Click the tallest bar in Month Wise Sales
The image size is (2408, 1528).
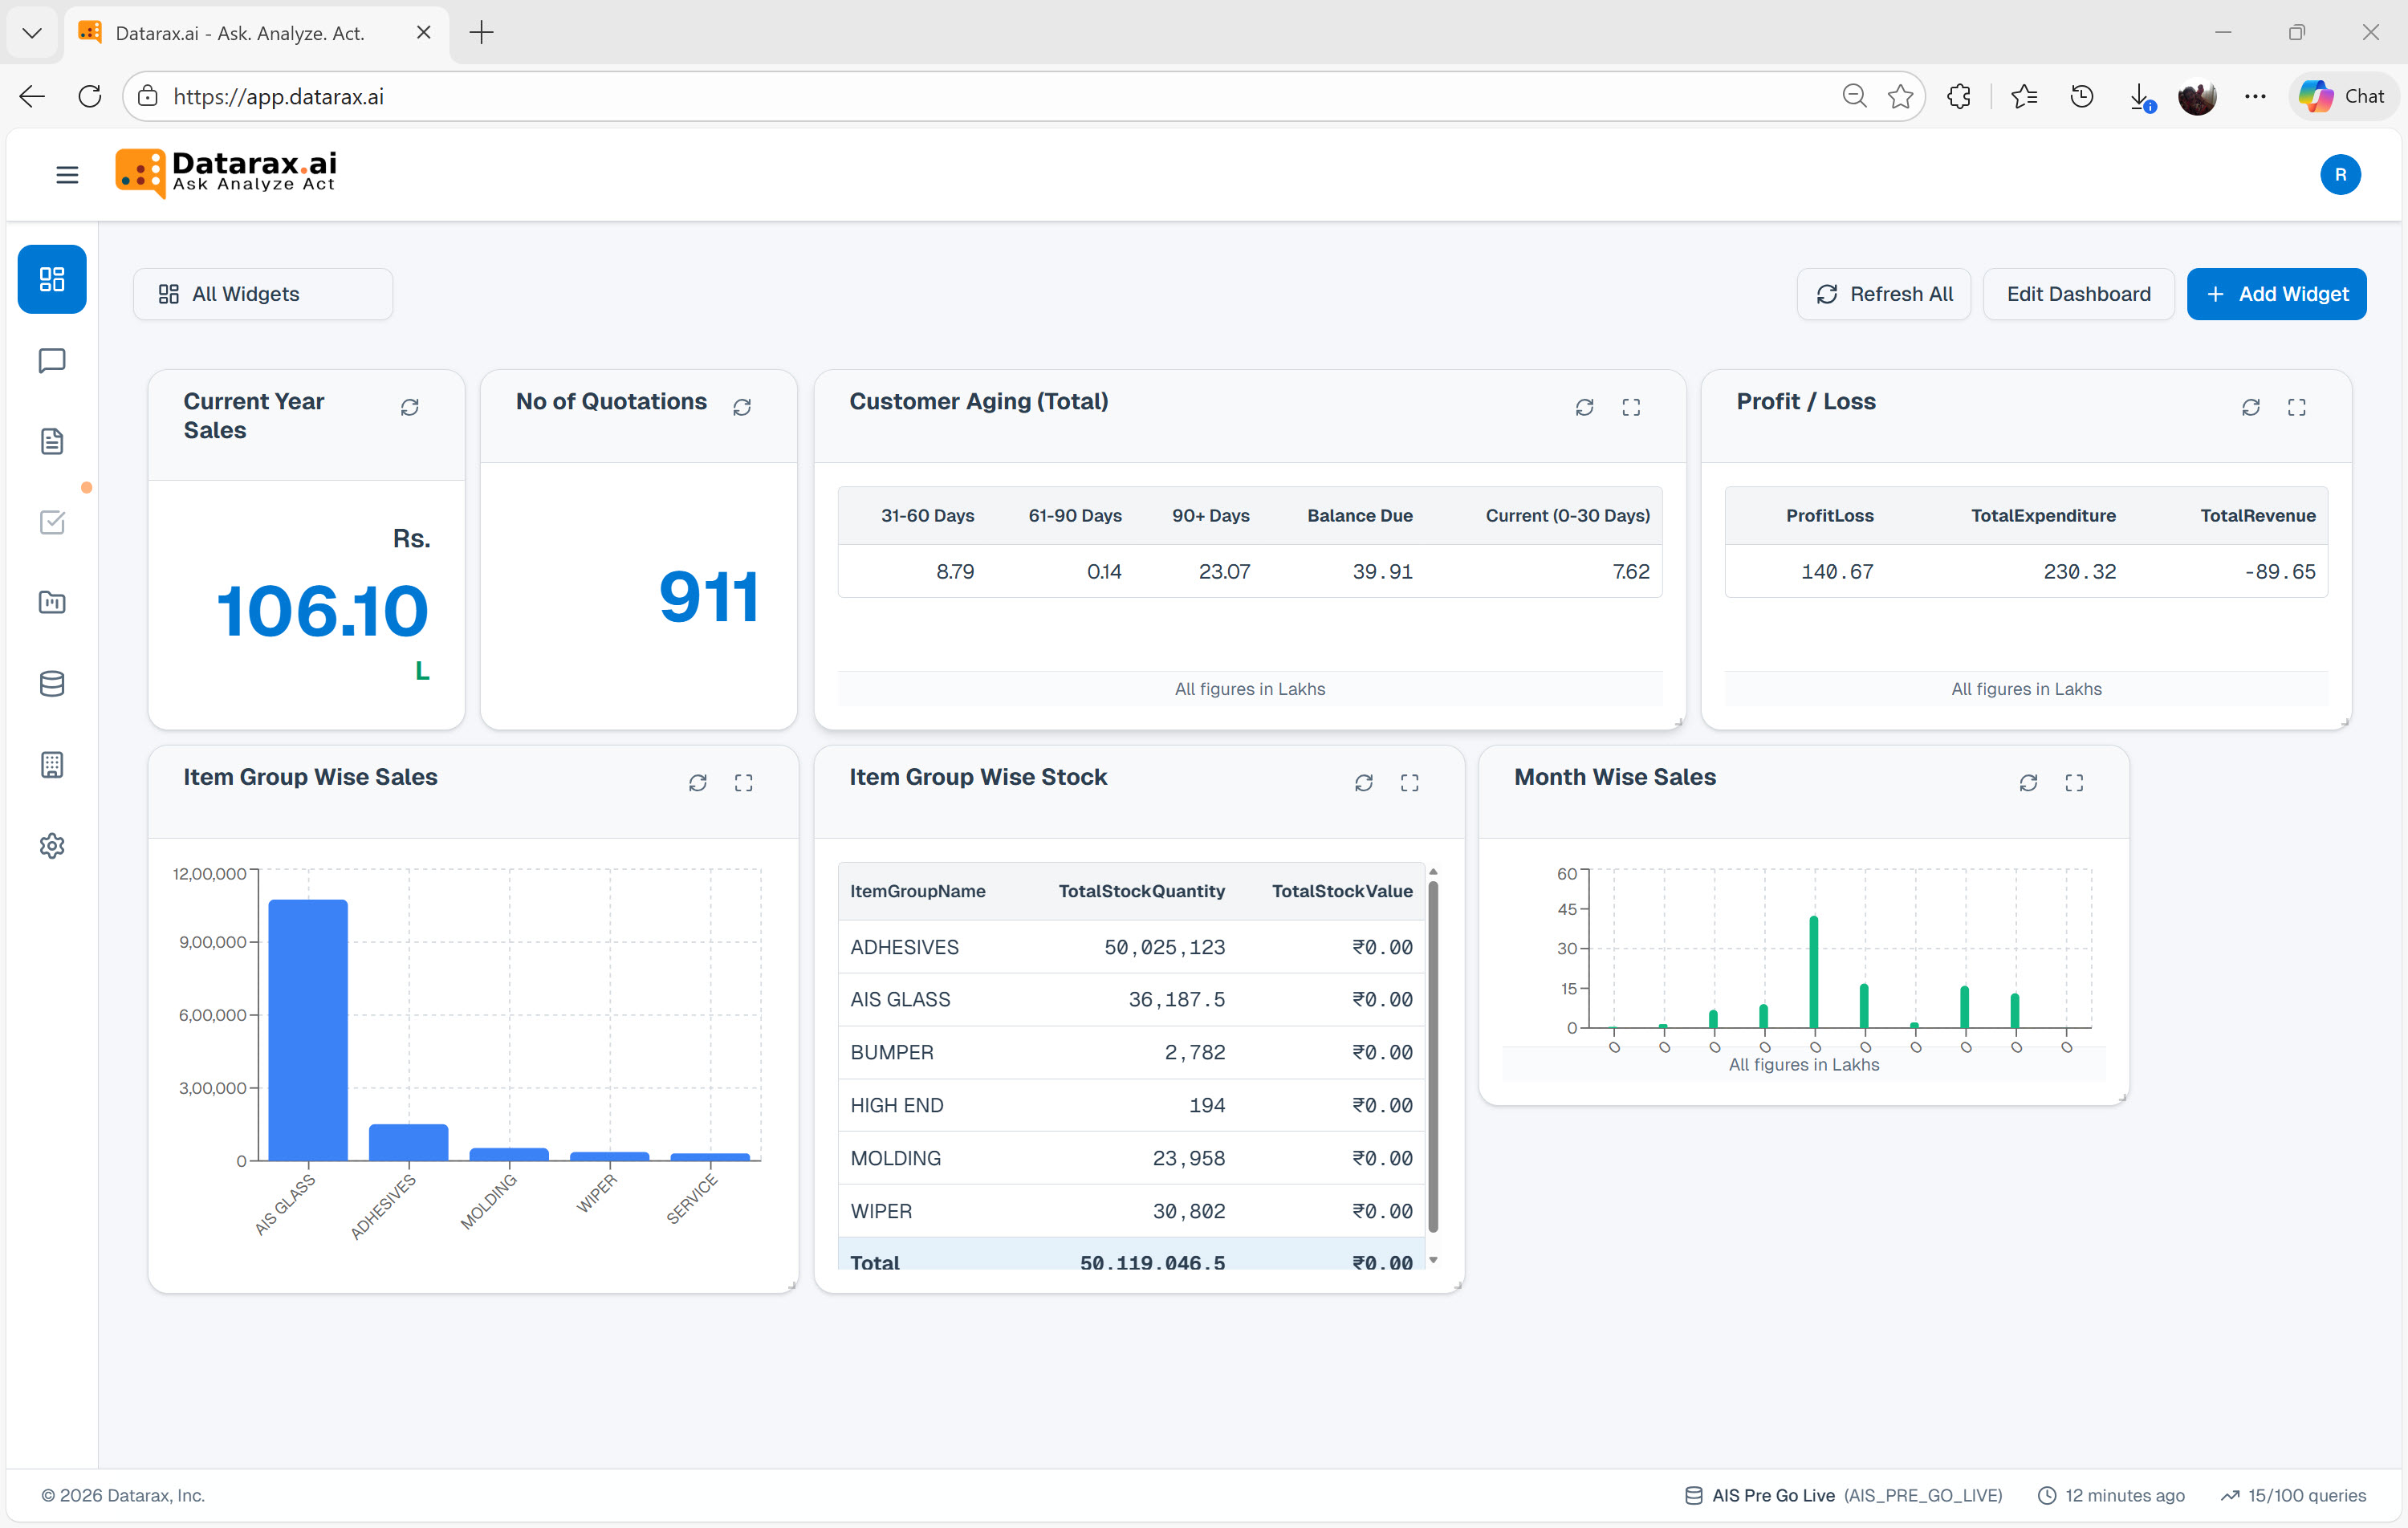tap(1814, 972)
